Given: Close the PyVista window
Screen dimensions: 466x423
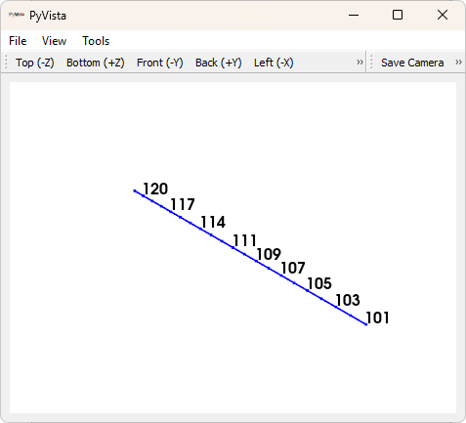Looking at the screenshot, I should 443,15.
